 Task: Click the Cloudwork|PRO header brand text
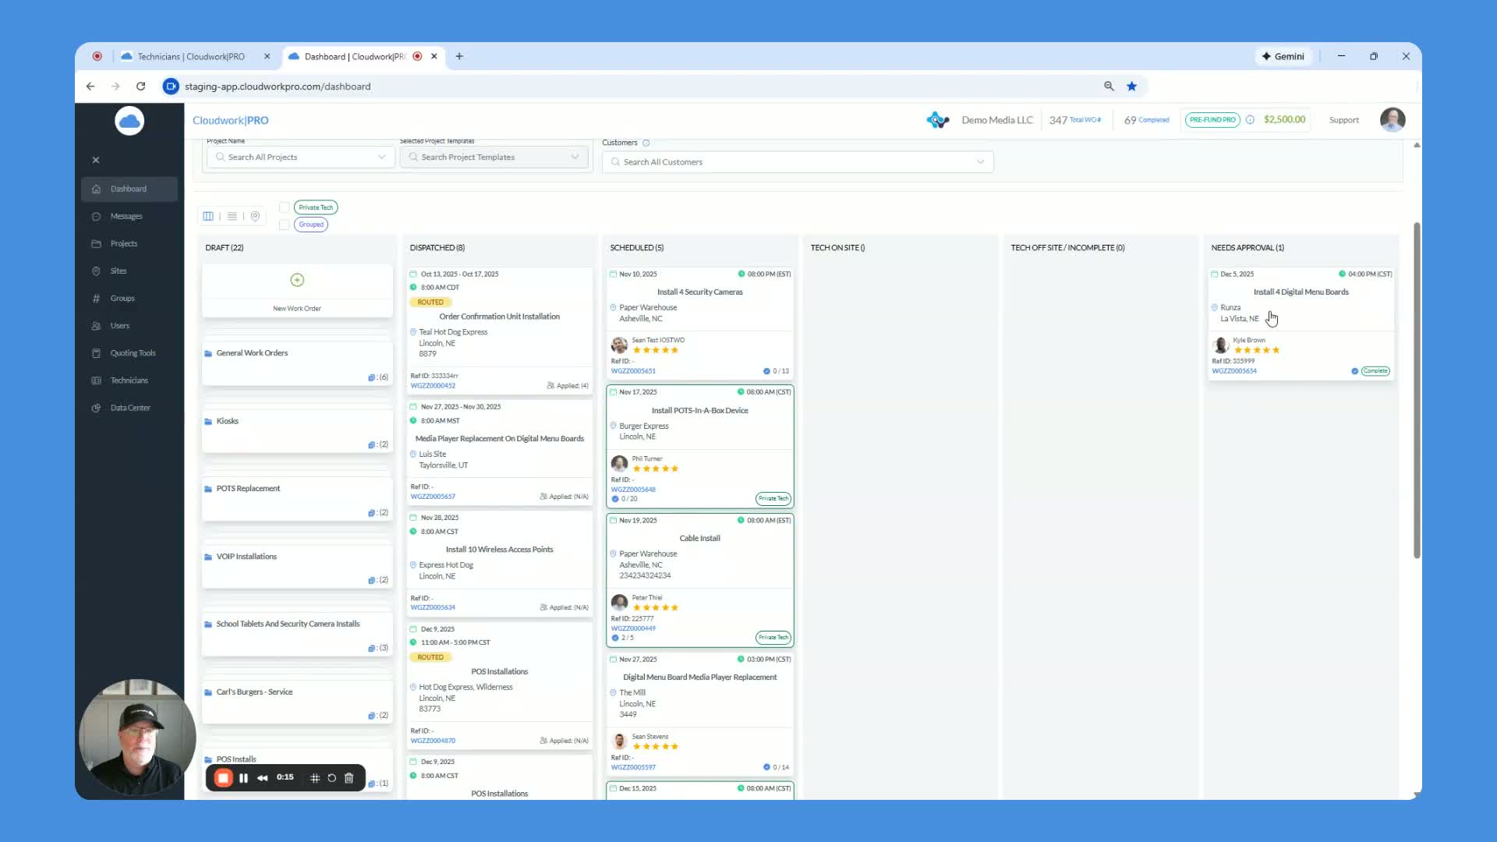231,121
